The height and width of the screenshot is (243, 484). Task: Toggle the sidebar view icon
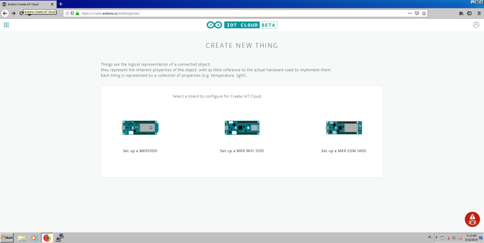pyautogui.click(x=469, y=13)
